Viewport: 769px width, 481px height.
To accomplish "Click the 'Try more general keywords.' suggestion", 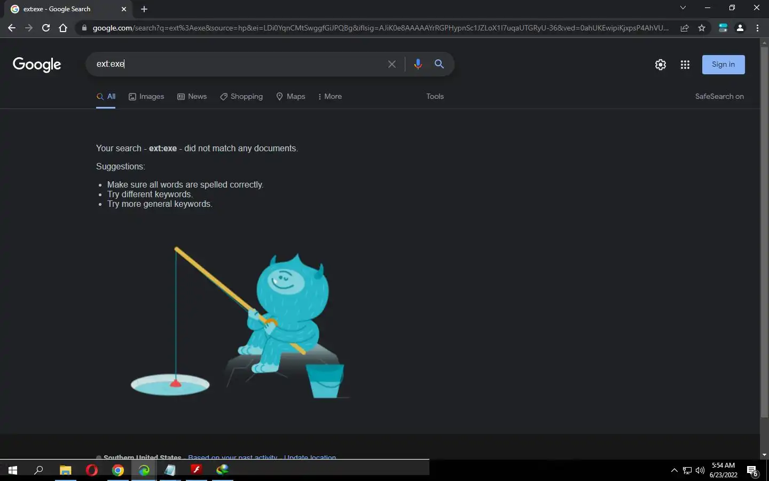I will (160, 204).
